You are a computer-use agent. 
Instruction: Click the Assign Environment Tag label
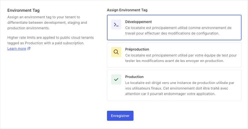point(127,10)
